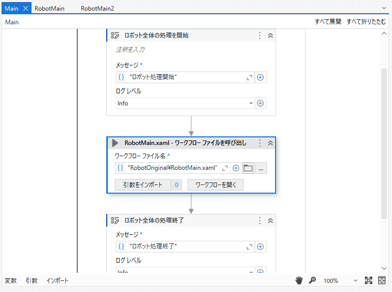The width and height of the screenshot is (392, 292).
Task: Click the vertical scrollbar down arrow
Action: point(384,268)
